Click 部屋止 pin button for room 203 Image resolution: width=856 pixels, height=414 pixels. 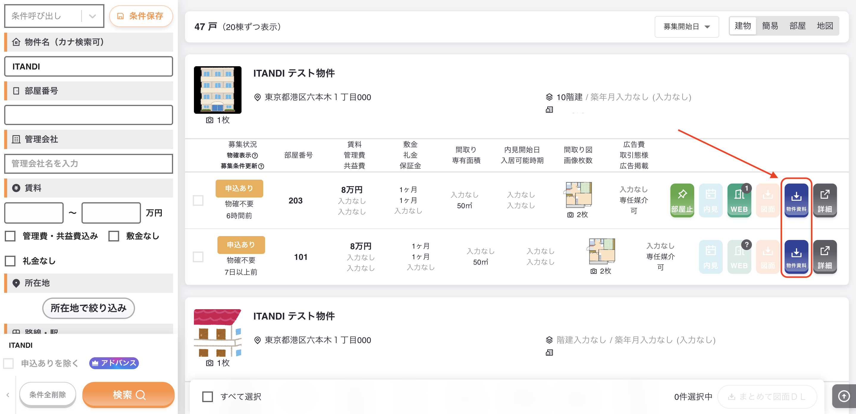click(682, 200)
